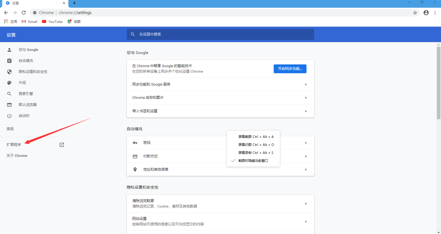Viewport: 441px width, 234px height.
Task: Choose 屏幕识图 Ctrl + Alt + O in the popup menu
Action: [x=253, y=145]
